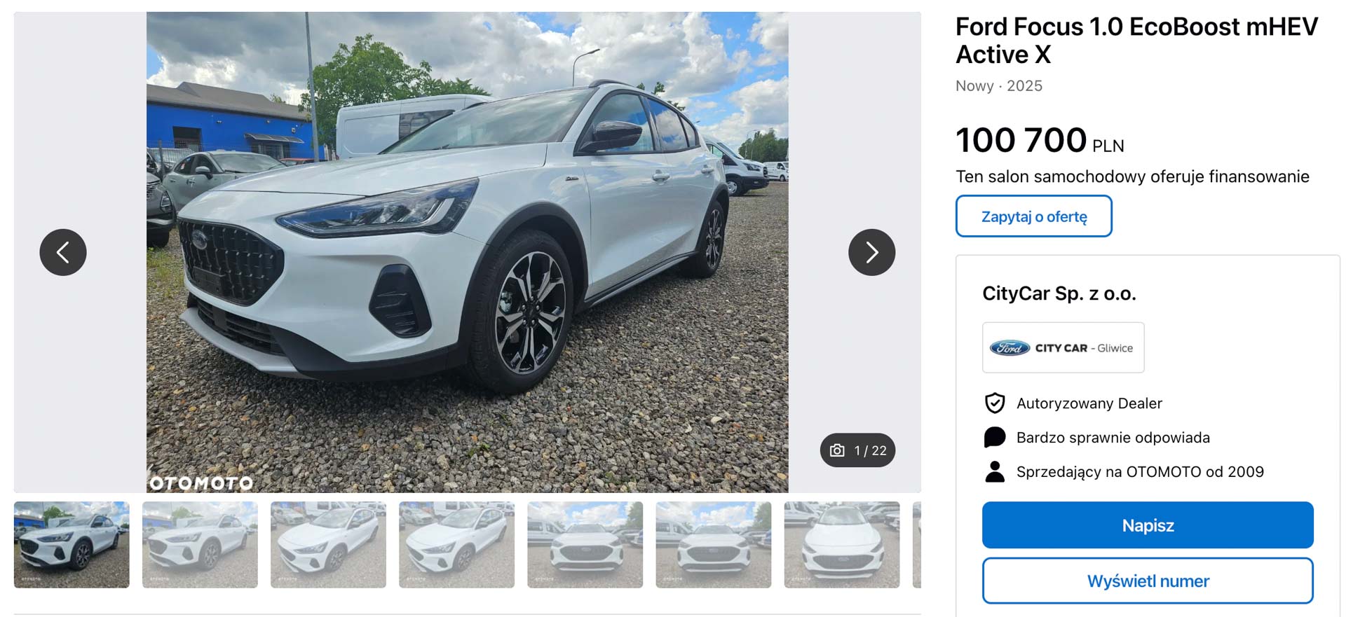Screen dimensions: 1346x617
Task: Click the Zapytaj o ofertę button
Action: pyautogui.click(x=1033, y=216)
